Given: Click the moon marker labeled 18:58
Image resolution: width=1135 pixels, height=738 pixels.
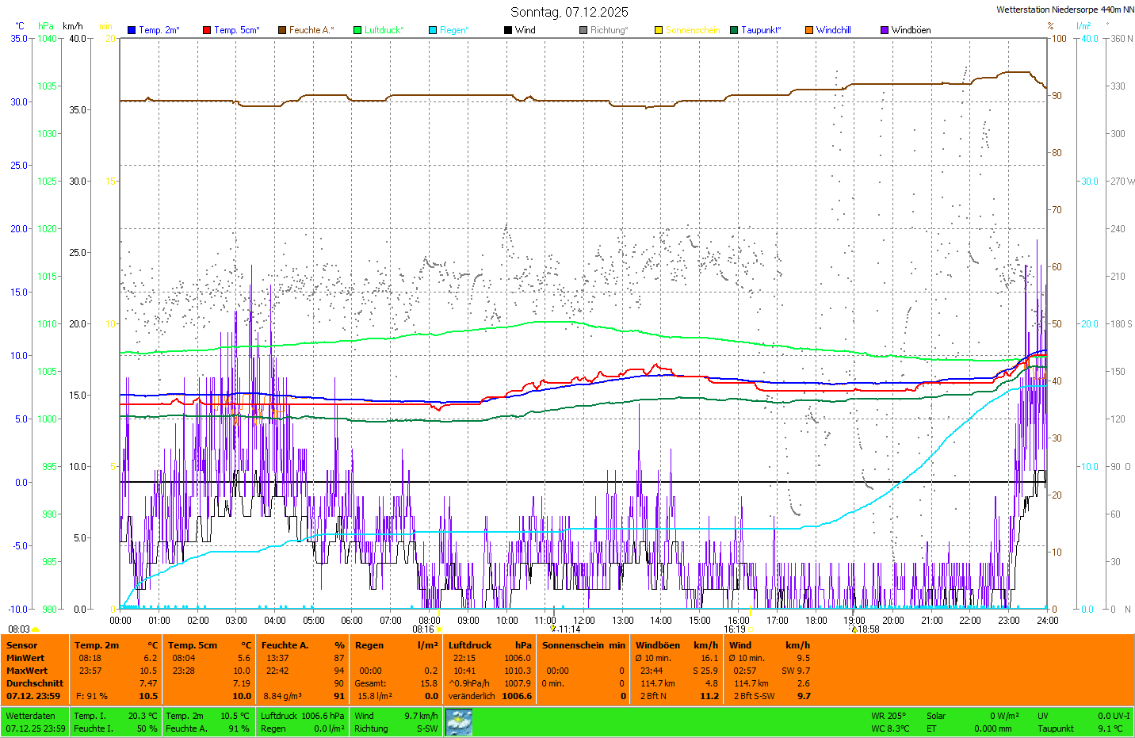Looking at the screenshot, I should [854, 629].
